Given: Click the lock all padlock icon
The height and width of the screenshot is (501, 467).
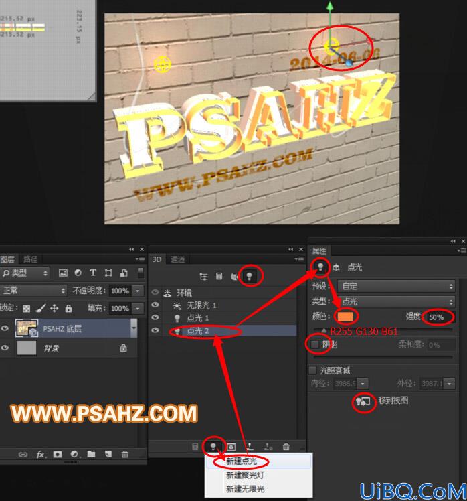Looking at the screenshot, I should click(x=68, y=308).
